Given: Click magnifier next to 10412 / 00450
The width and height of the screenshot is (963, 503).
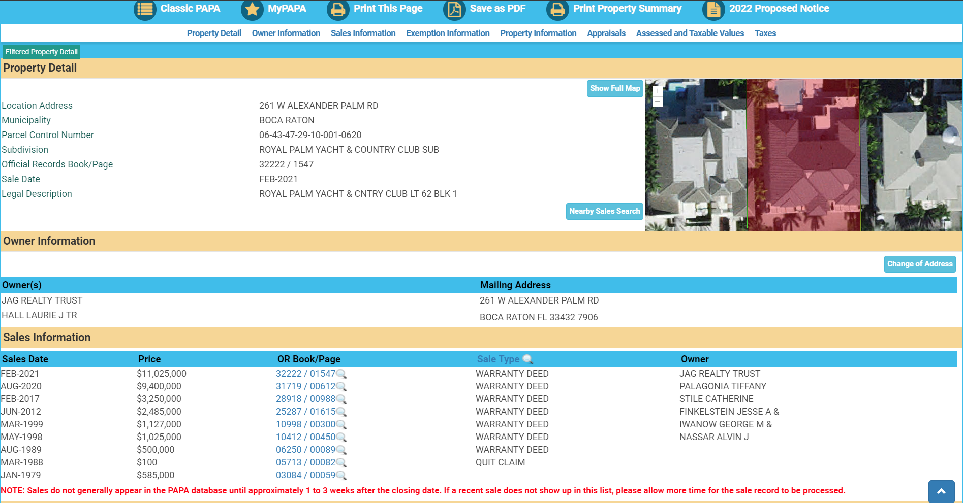Looking at the screenshot, I should (341, 438).
